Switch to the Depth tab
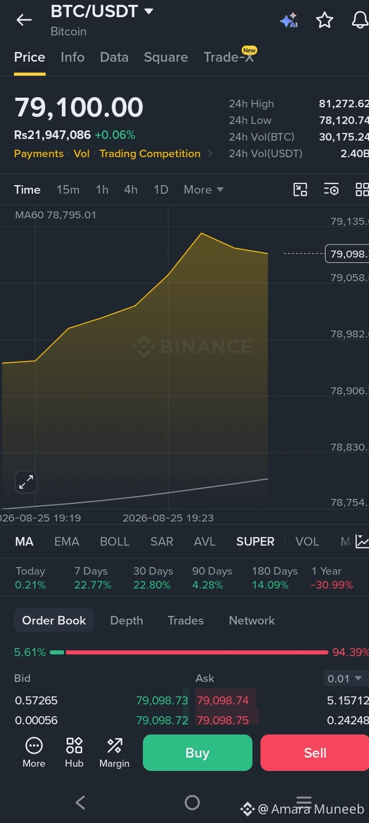369x823 pixels. (127, 620)
